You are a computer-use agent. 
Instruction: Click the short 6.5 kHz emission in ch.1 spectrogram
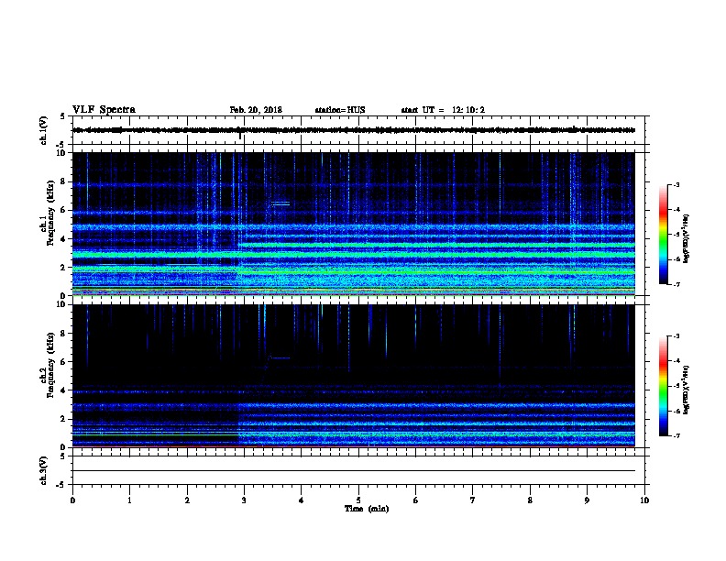(x=280, y=203)
